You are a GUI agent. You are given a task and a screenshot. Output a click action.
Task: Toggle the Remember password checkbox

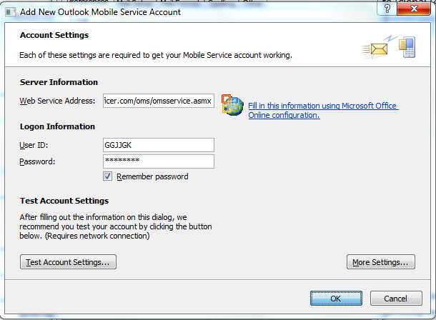tap(107, 176)
